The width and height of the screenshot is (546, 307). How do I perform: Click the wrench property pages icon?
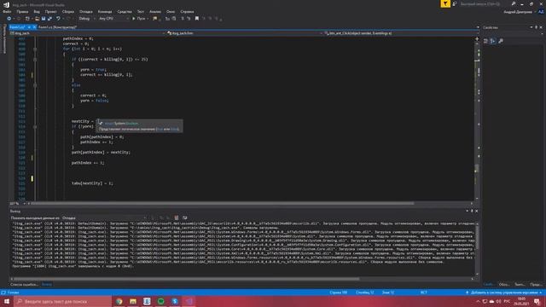point(501,41)
